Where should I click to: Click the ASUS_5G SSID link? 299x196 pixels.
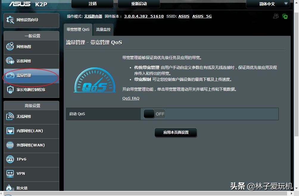click(x=202, y=16)
